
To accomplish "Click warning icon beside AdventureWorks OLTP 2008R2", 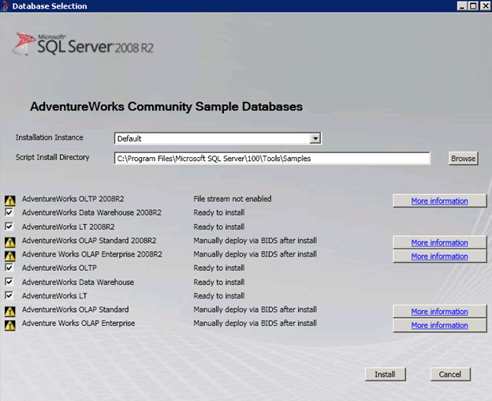I will click(9, 200).
